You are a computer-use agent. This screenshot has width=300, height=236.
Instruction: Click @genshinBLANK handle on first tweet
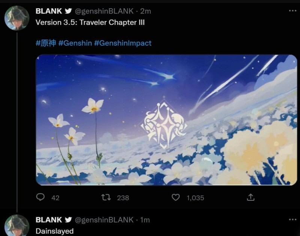[x=104, y=11]
